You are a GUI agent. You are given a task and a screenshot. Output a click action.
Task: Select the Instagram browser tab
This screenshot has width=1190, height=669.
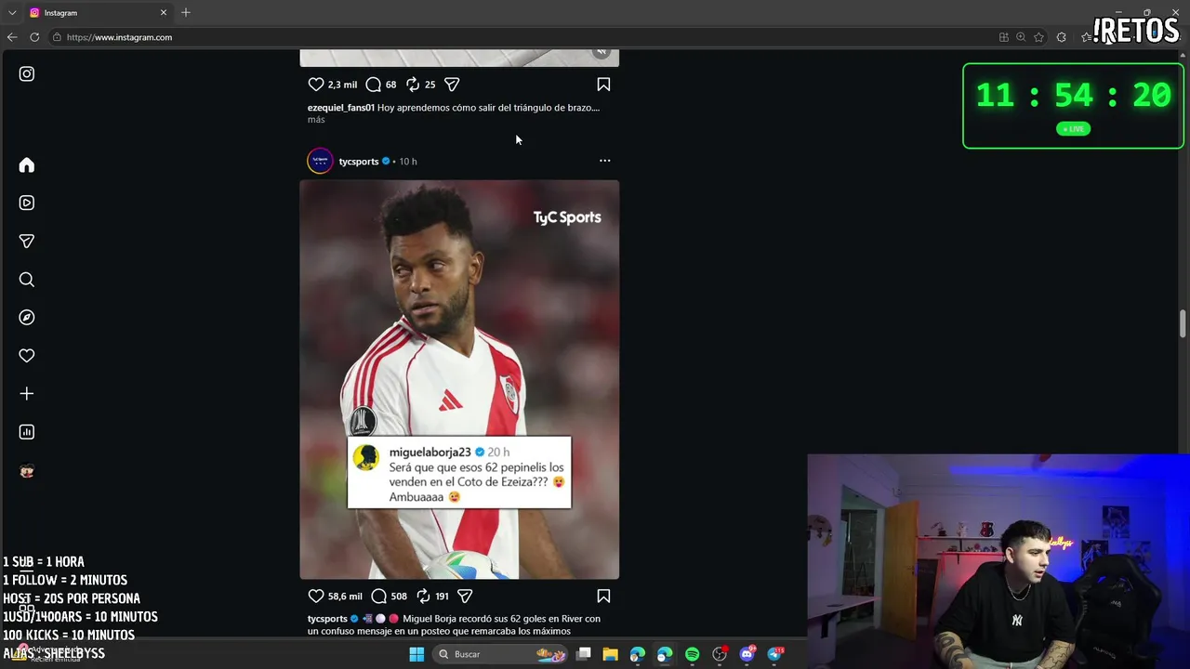pyautogui.click(x=98, y=12)
